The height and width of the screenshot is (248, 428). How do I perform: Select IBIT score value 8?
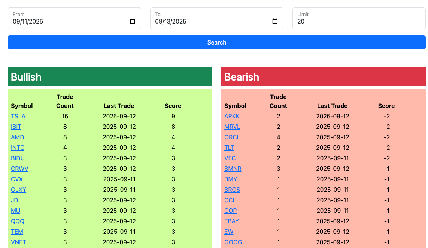[173, 127]
